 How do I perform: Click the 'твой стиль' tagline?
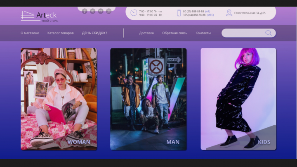[x=50, y=21]
